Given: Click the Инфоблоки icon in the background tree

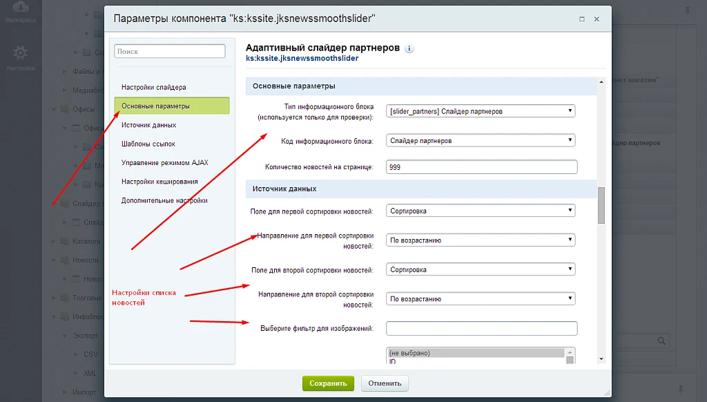Looking at the screenshot, I should [64, 316].
